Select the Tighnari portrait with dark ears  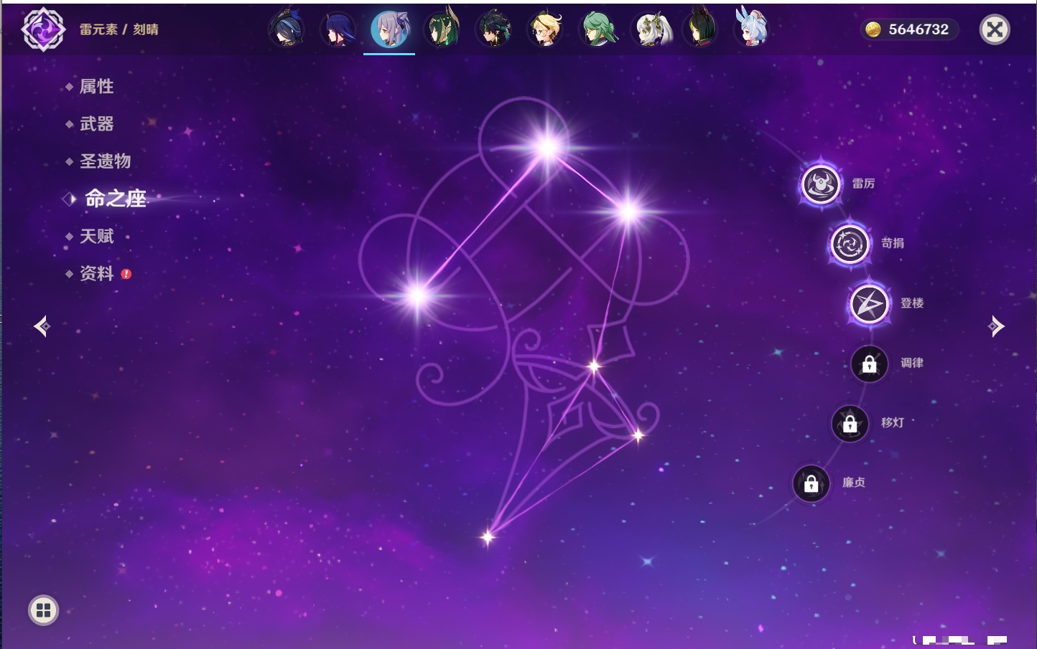click(701, 29)
